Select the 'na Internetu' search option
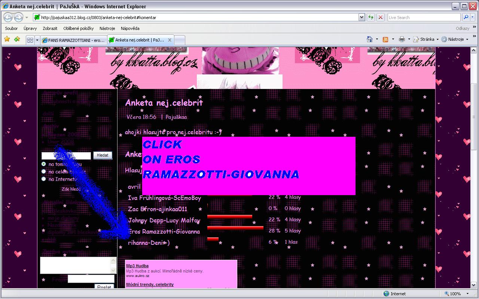This screenshot has height=299, width=479. tap(44, 179)
